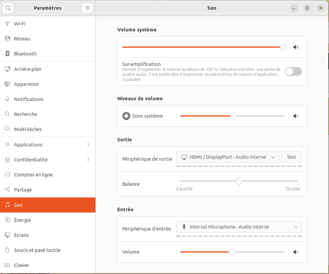
Task: Click the Volume système slider handle
Action: click(283, 47)
